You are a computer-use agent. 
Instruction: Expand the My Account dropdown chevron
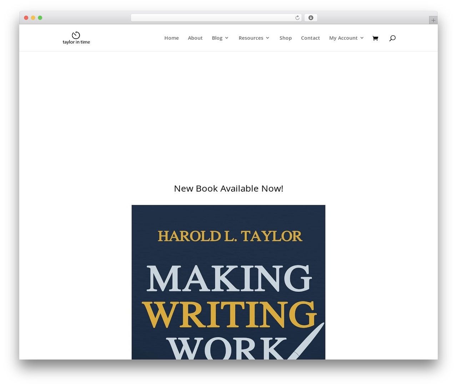362,38
